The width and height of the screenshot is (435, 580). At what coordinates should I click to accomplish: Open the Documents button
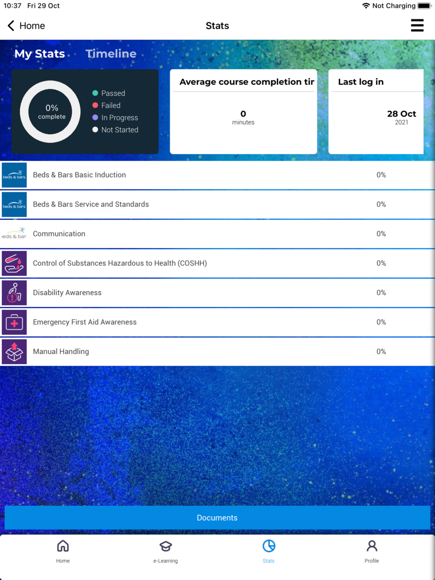tap(217, 518)
